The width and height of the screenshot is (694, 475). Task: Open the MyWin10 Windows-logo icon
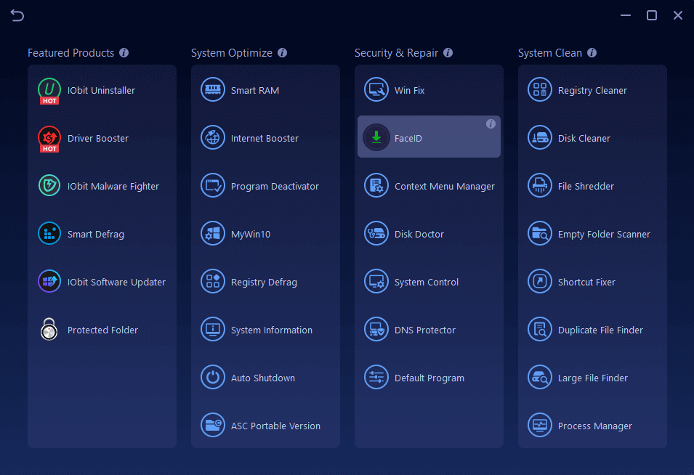point(213,234)
